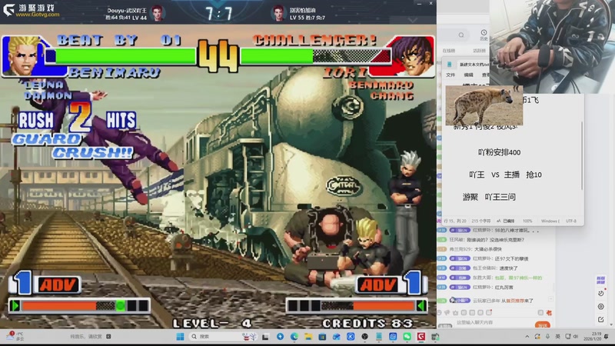The height and width of the screenshot is (346, 615).
Task: Expand the hidden system tray icons chevron
Action: tap(527, 337)
